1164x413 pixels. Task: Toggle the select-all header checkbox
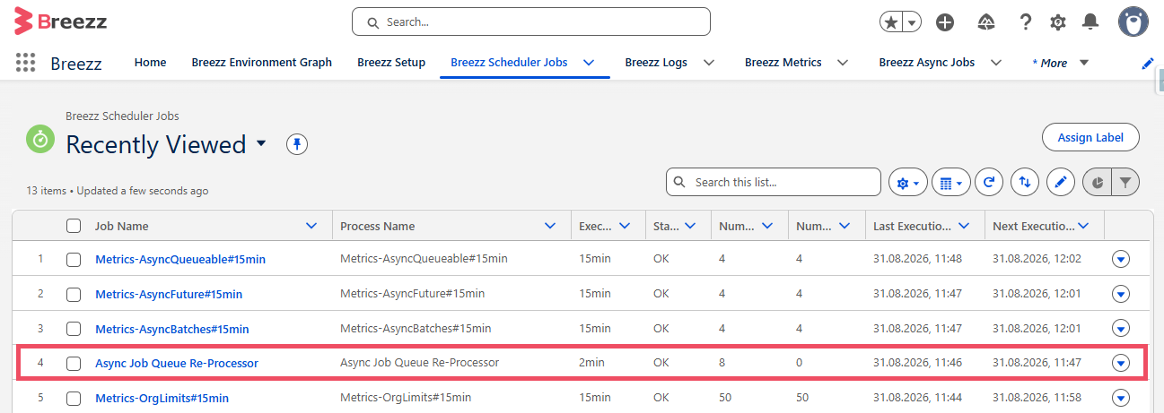[x=74, y=226]
